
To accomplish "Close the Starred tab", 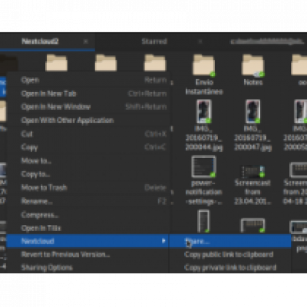I will 200,41.
